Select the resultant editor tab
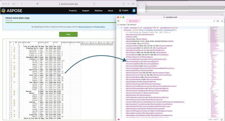225x121 pixels. coord(133,21)
